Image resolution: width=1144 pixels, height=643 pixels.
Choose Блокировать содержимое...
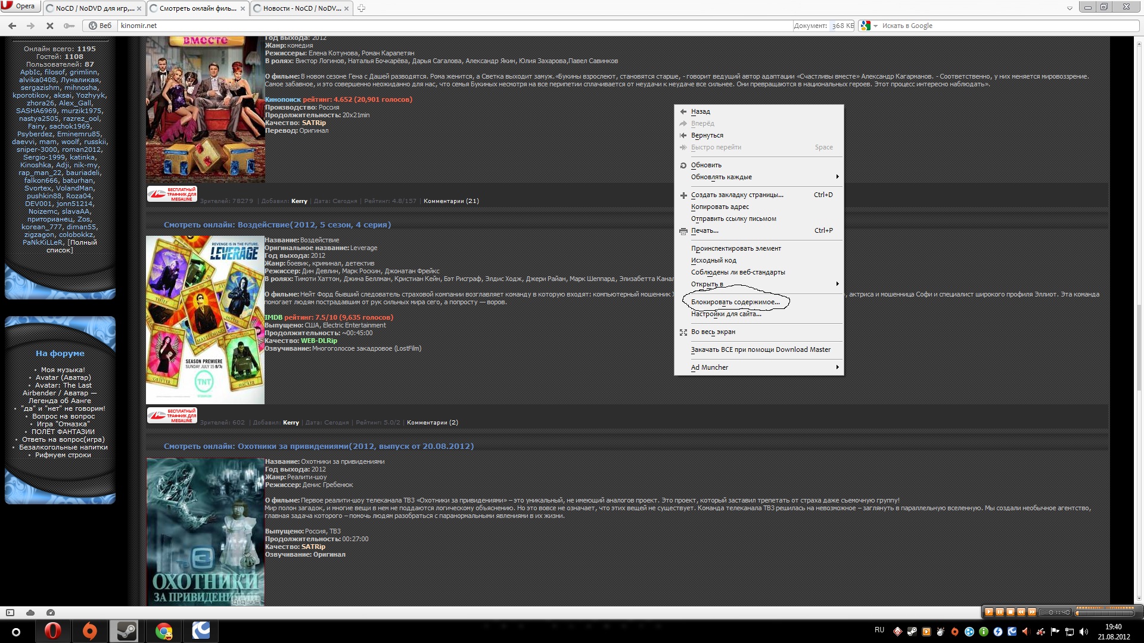point(759,302)
